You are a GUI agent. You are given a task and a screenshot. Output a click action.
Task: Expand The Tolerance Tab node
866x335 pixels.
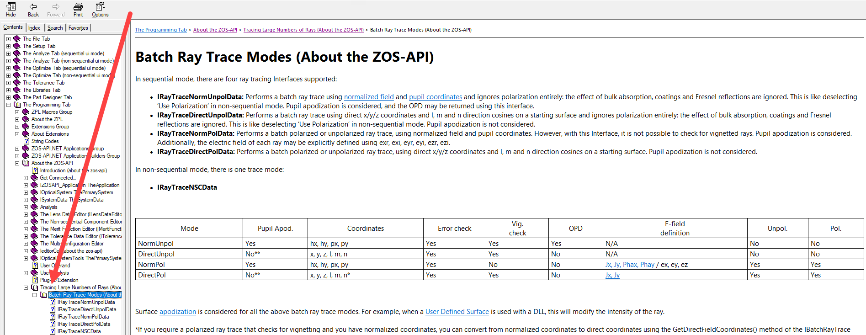click(8, 83)
